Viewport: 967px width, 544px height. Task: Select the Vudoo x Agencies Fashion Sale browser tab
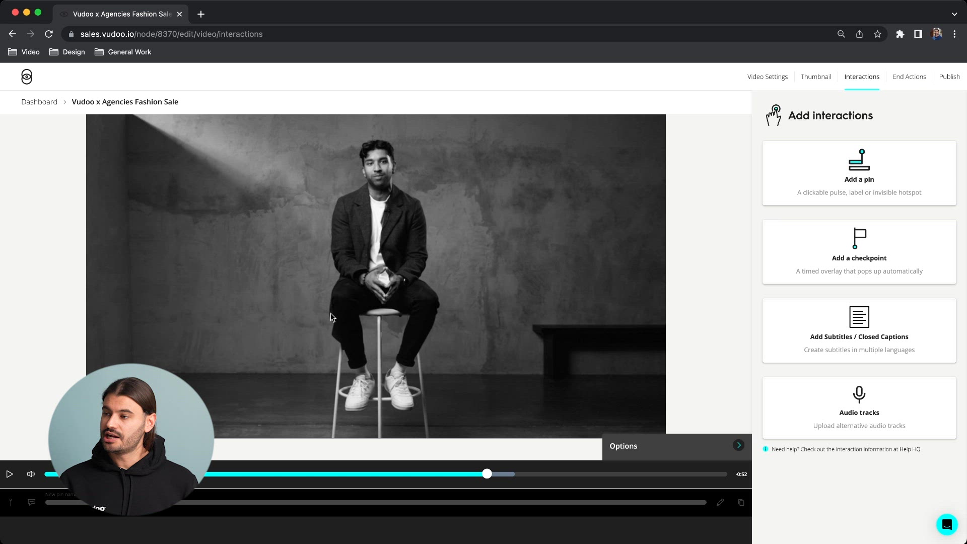tap(121, 14)
